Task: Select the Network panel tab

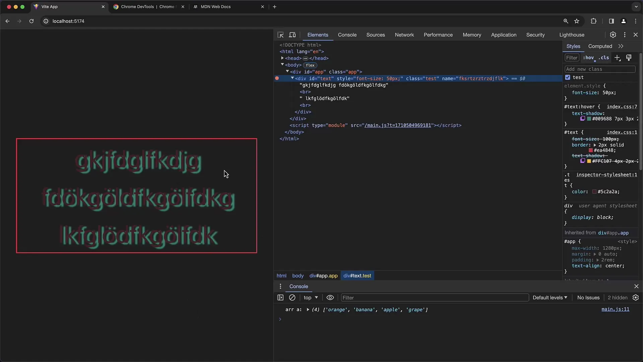Action: point(404,35)
